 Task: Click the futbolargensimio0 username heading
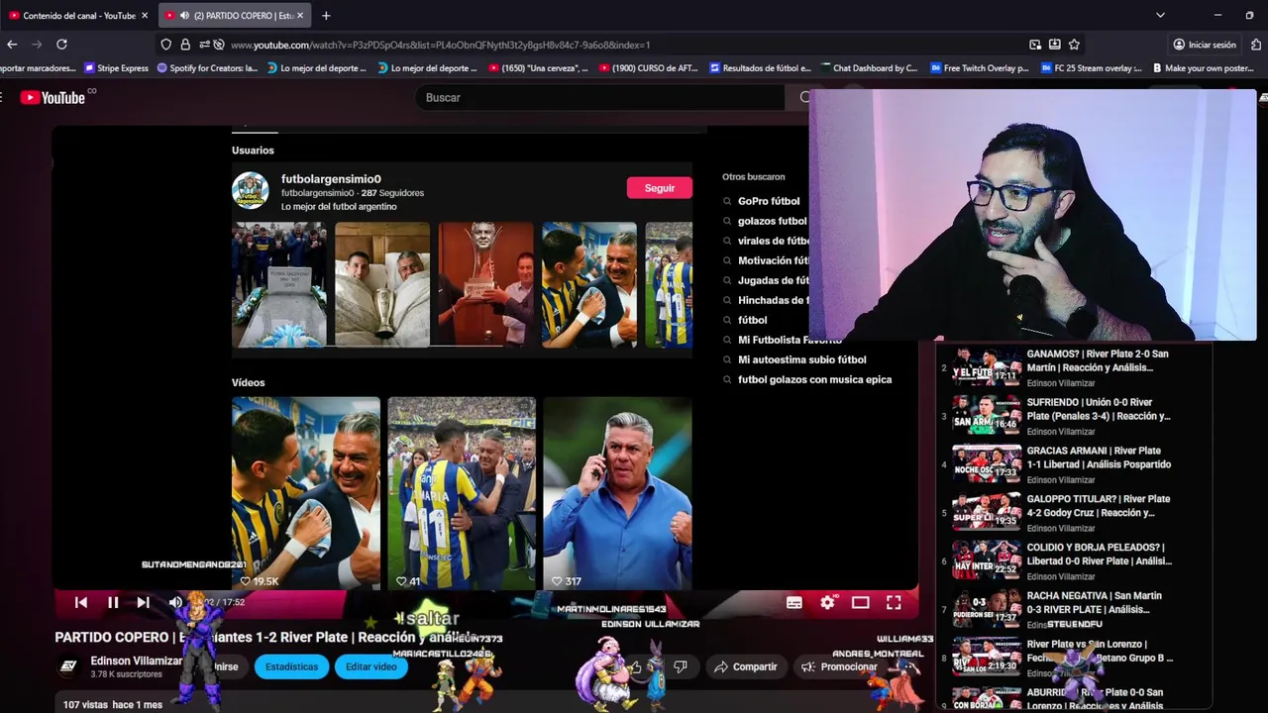(x=331, y=179)
